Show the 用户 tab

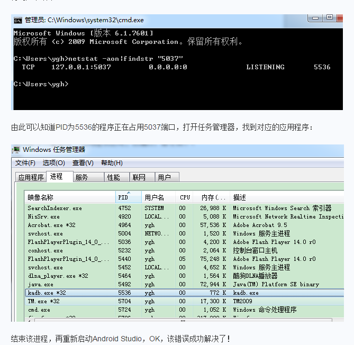[x=167, y=177]
